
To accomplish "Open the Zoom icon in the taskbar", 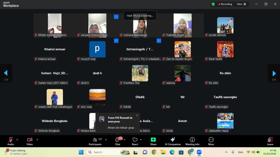I will (x=199, y=152).
